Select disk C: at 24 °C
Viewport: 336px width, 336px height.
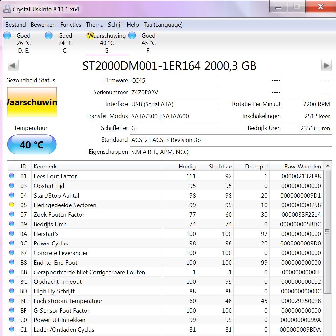(x=65, y=43)
